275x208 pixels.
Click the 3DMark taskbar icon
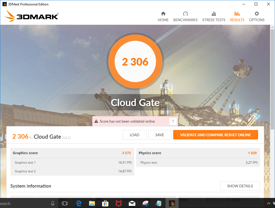pyautogui.click(x=172, y=203)
